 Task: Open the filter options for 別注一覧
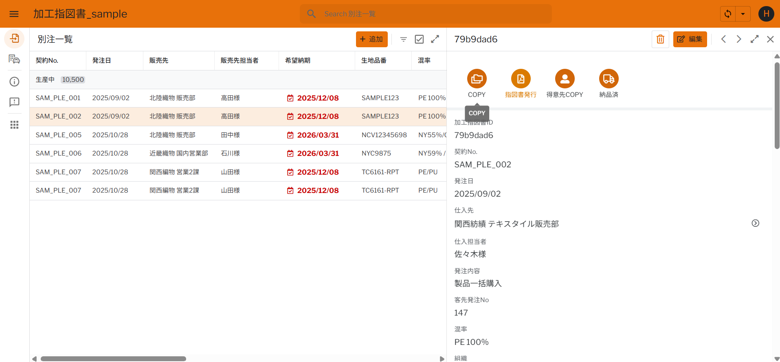coord(403,39)
